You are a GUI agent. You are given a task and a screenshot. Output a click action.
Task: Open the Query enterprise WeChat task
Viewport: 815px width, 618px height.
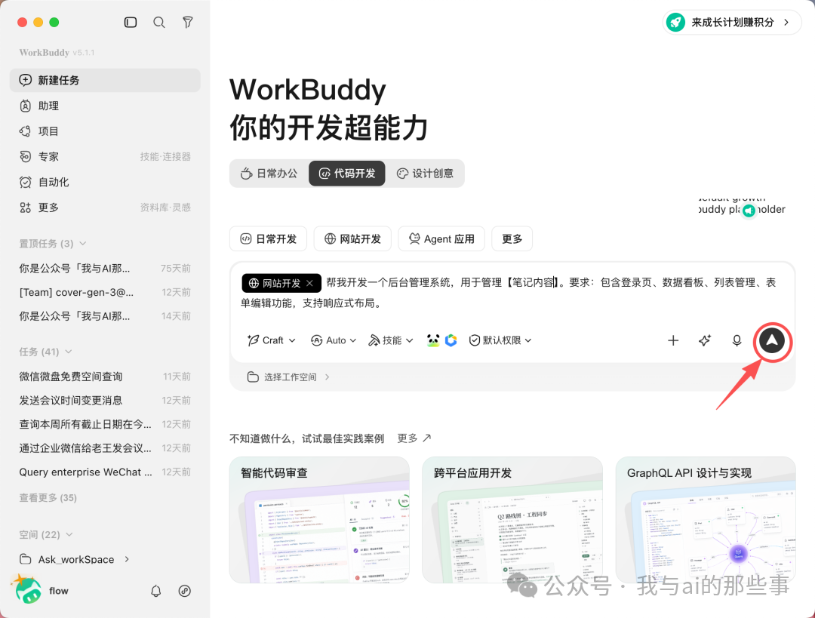click(x=105, y=472)
